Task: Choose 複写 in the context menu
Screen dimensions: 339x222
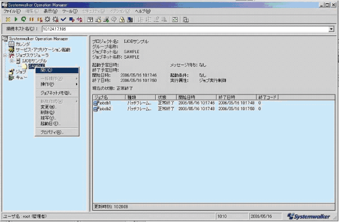Action: [x=57, y=118]
